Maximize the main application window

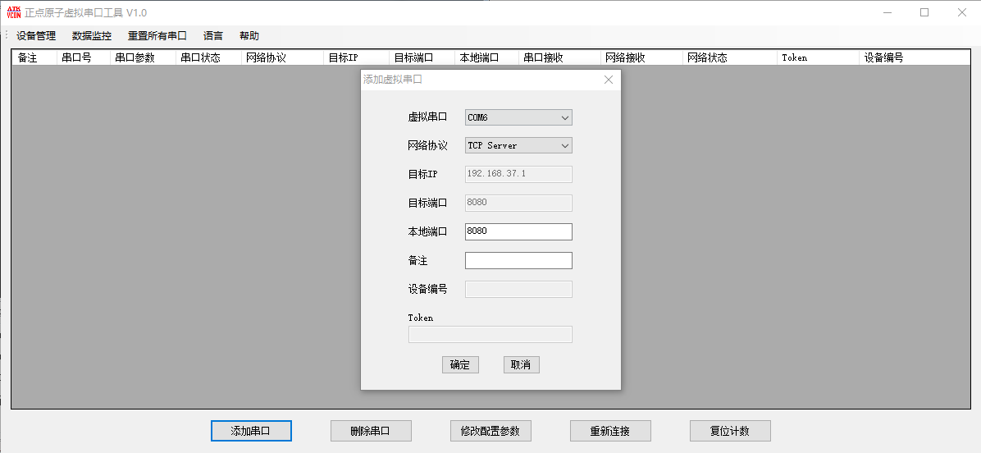coord(924,12)
